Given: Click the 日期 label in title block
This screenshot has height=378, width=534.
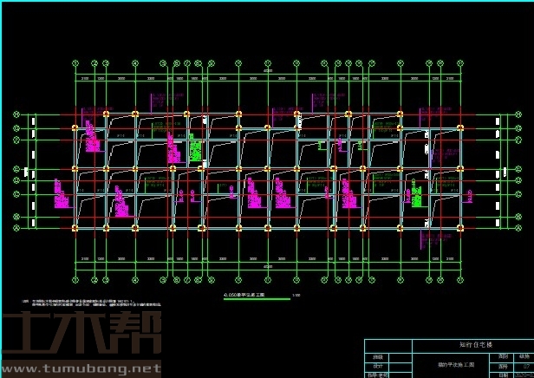Looking at the screenshot, I should (x=504, y=375).
